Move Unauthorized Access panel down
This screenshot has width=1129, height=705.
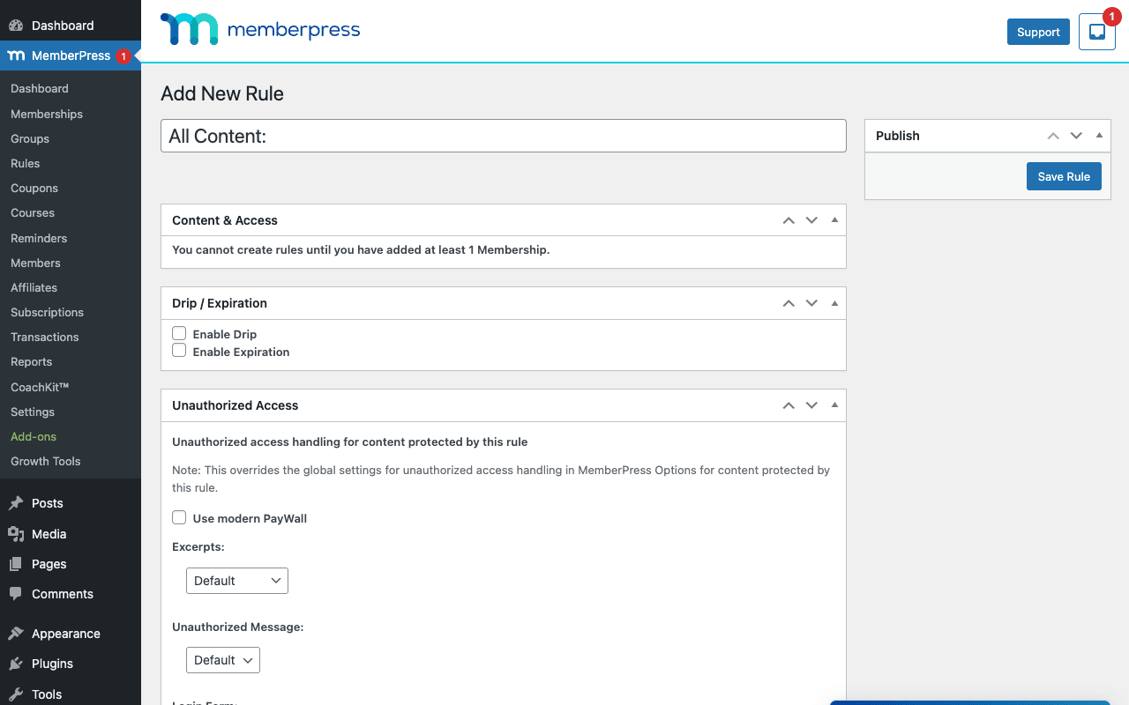(811, 405)
